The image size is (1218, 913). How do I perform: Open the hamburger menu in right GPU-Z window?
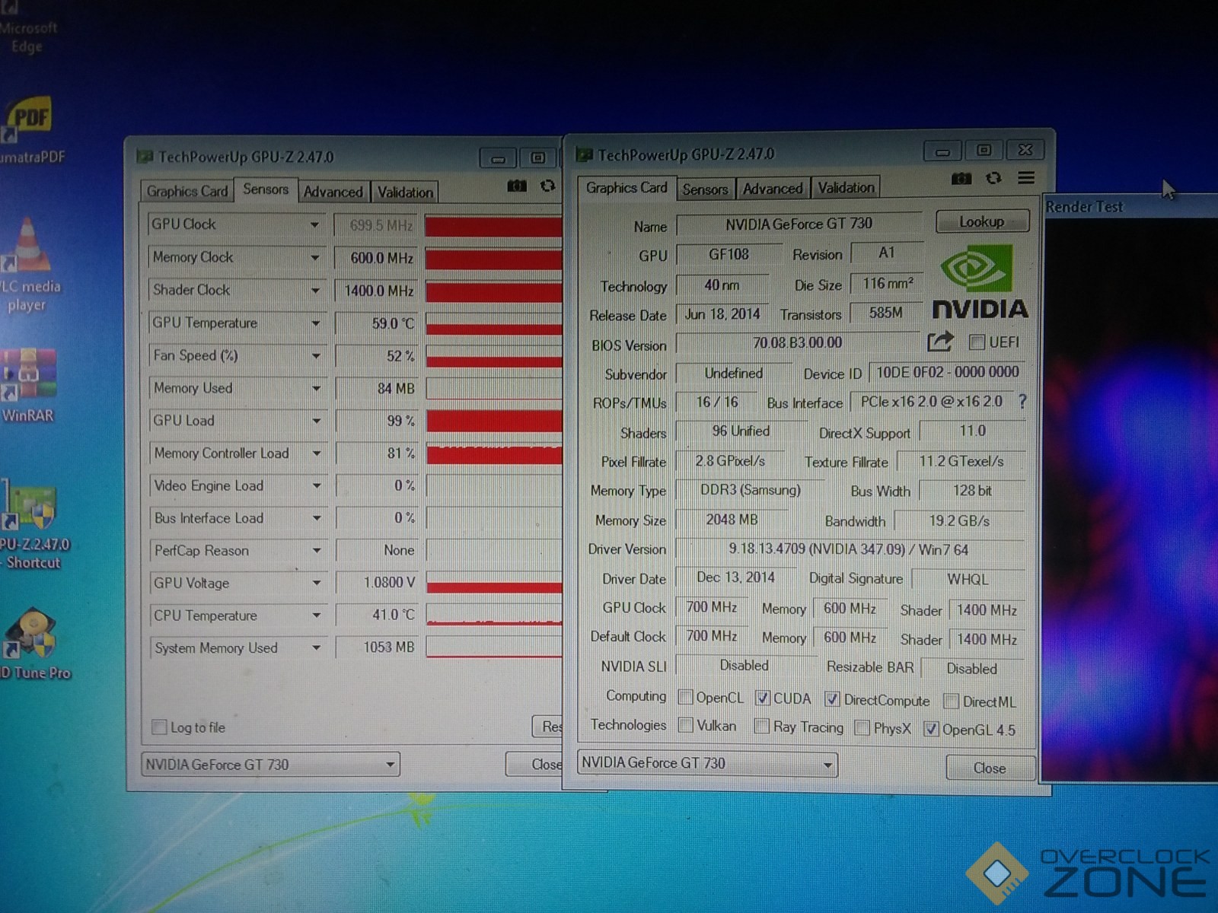coord(1026,177)
